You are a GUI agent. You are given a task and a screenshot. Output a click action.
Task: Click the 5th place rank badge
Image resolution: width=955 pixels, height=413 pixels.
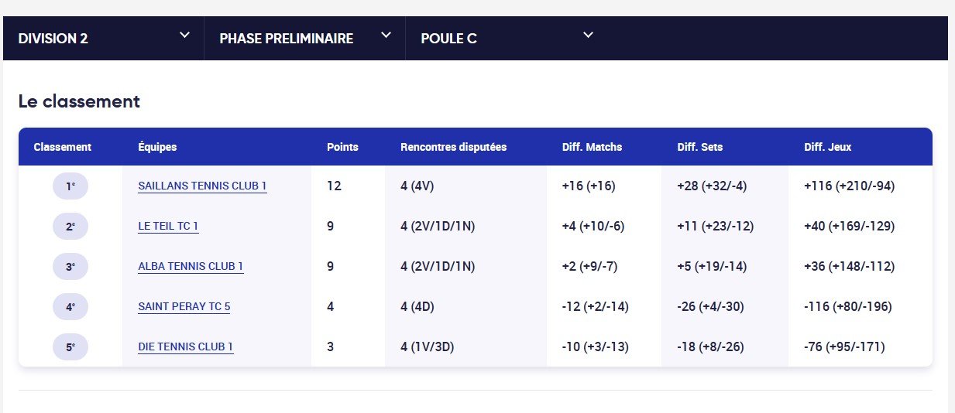70,347
